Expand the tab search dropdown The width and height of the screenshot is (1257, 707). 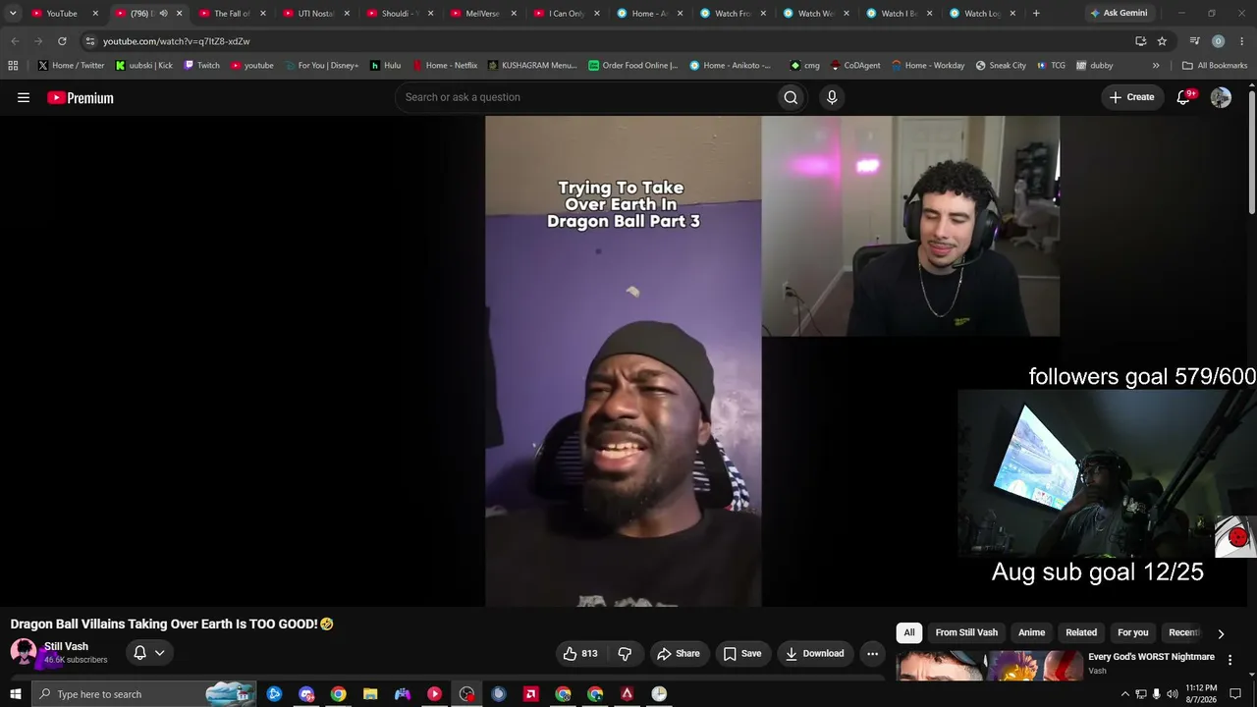[13, 14]
